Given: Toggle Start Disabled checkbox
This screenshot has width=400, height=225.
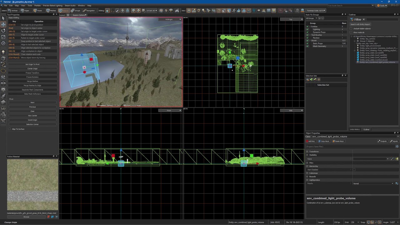Looking at the screenshot, I should (x=354, y=170).
